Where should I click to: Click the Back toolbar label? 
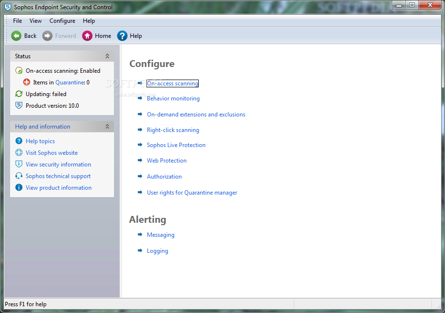tap(31, 36)
